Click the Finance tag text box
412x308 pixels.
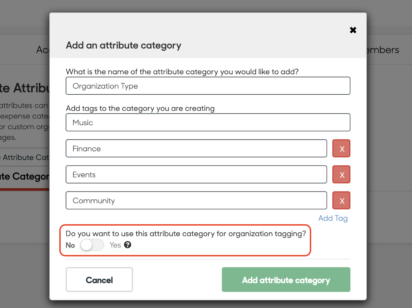[x=196, y=148]
